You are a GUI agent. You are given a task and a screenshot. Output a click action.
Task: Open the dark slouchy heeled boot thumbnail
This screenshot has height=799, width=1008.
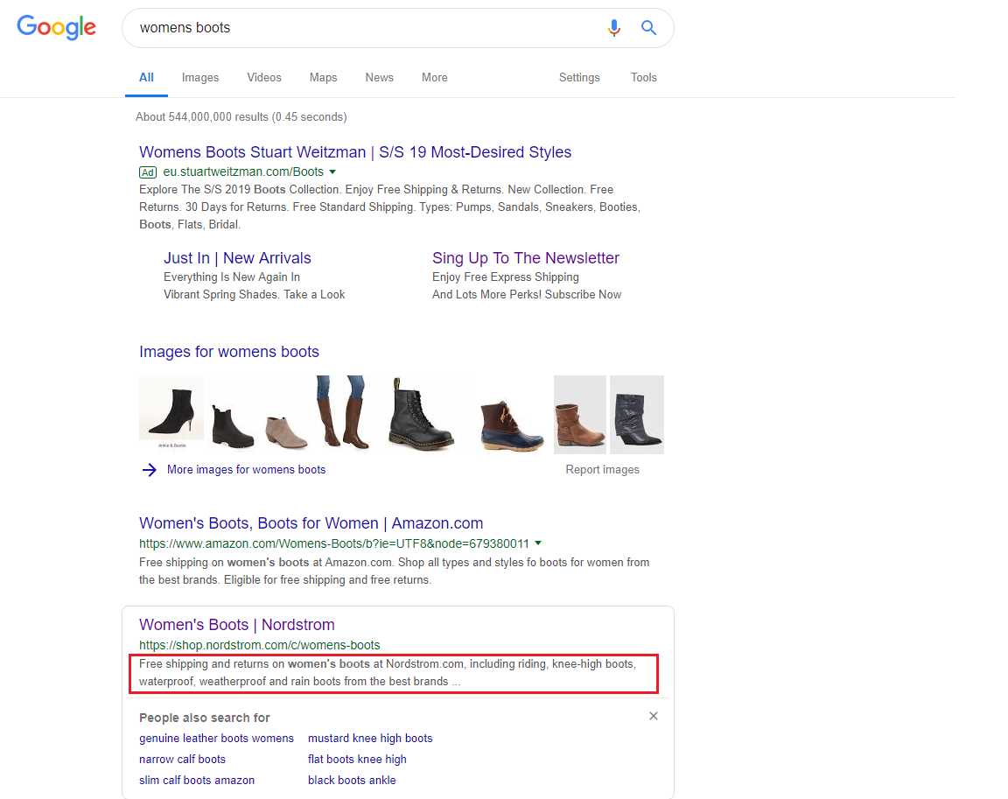pyautogui.click(x=637, y=415)
